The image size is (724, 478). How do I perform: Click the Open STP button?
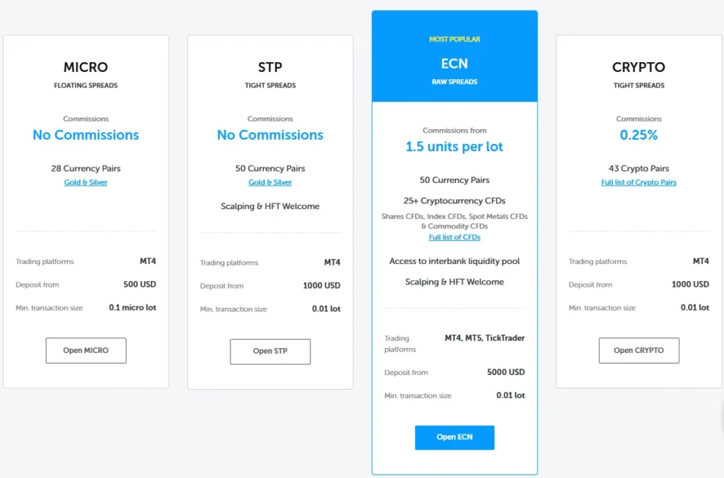click(x=270, y=351)
